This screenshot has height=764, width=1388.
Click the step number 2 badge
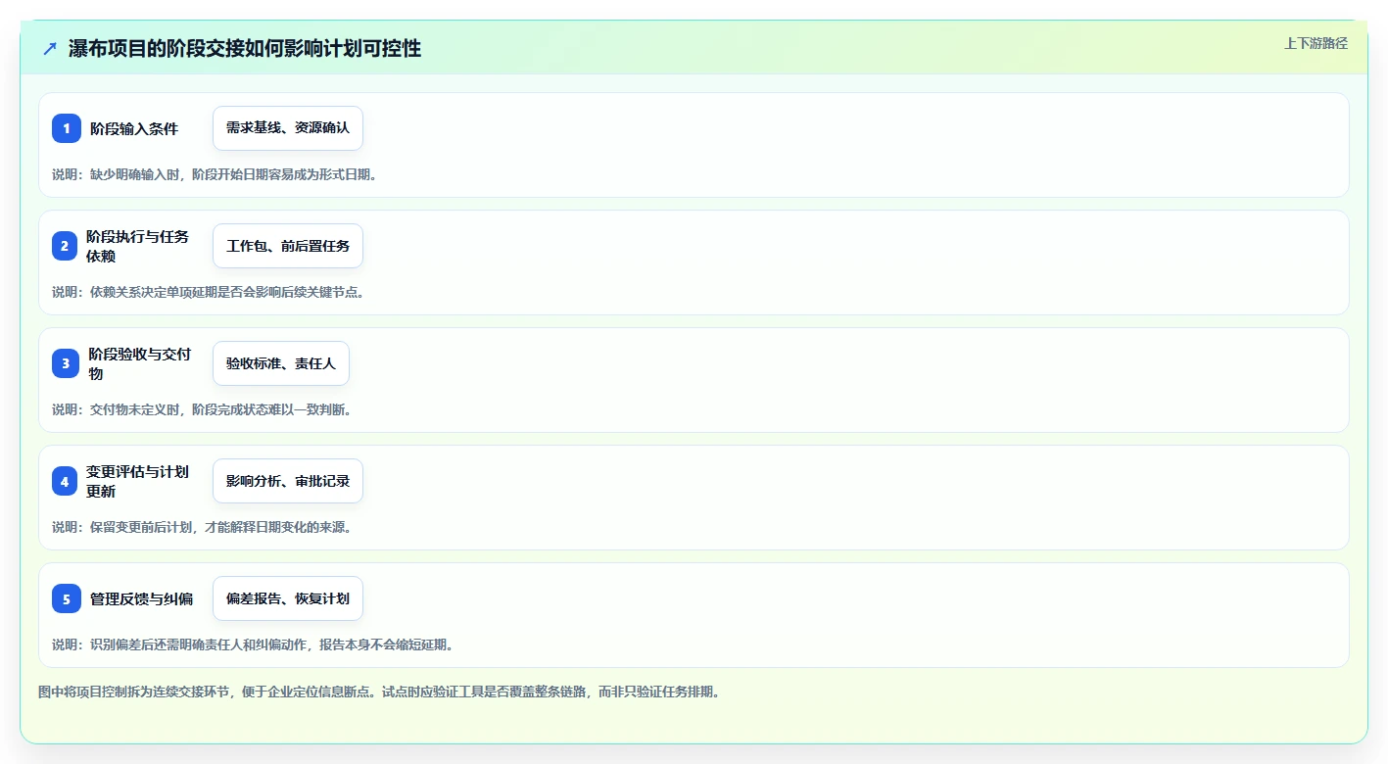pos(65,246)
